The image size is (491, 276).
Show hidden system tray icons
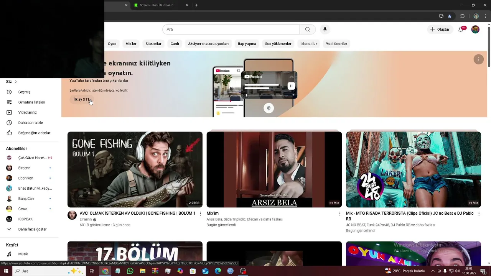click(x=433, y=271)
